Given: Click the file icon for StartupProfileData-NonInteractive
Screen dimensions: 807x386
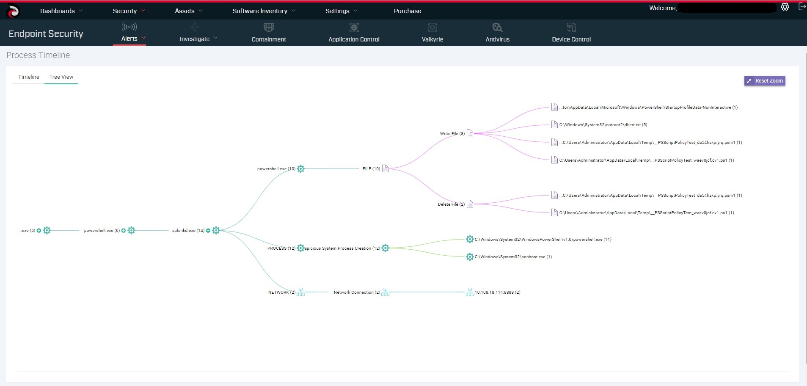Looking at the screenshot, I should (554, 107).
